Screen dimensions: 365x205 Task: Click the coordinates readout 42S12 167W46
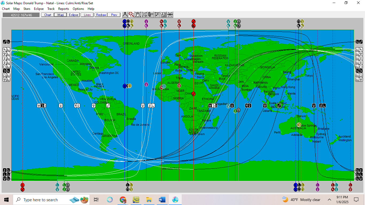tap(21, 15)
